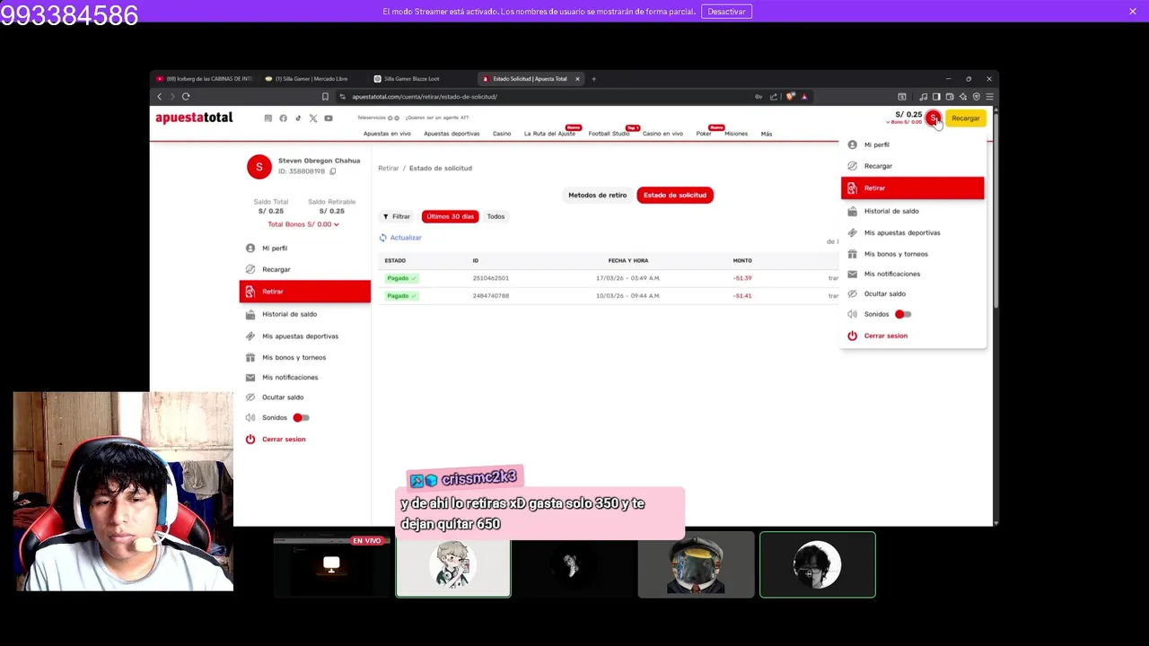The height and width of the screenshot is (646, 1149).
Task: Switch to Estado de solicitud tab
Action: coord(675,195)
